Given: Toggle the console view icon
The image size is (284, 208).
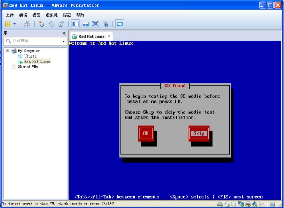Looking at the screenshot, I should pyautogui.click(x=120, y=24).
